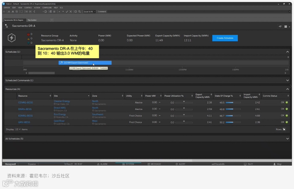The width and height of the screenshot is (294, 189).
Task: Switch to the Trip Control tab
Action: [x=32, y=20]
